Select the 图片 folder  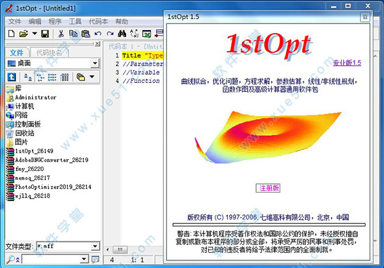(17, 142)
